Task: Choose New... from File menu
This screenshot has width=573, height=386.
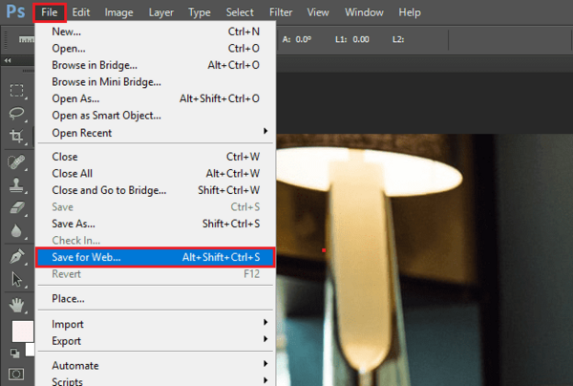Action: (x=156, y=32)
